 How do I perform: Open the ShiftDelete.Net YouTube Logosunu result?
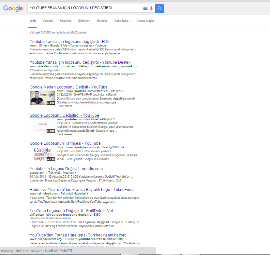[x=71, y=211]
